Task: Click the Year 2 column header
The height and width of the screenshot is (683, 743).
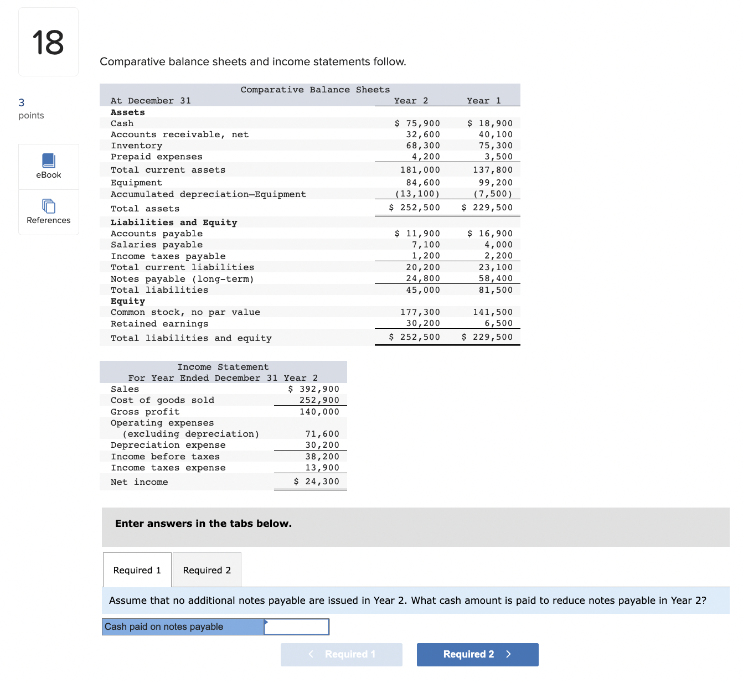Action: coord(410,100)
